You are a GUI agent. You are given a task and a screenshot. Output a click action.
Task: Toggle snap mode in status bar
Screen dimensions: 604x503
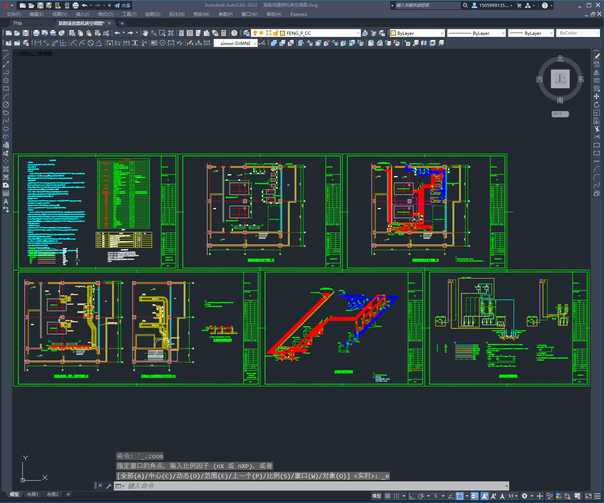point(397,496)
